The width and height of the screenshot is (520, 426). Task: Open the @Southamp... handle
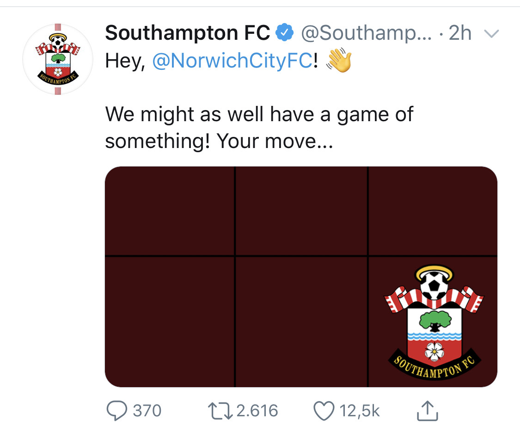pos(365,33)
